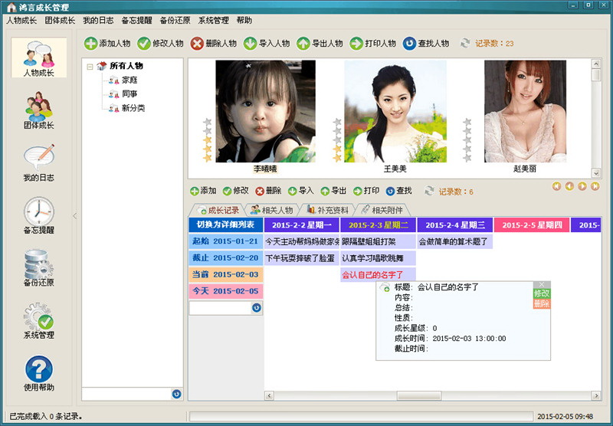Open 备忘提醒 clock icon
The width and height of the screenshot is (613, 426).
39,215
